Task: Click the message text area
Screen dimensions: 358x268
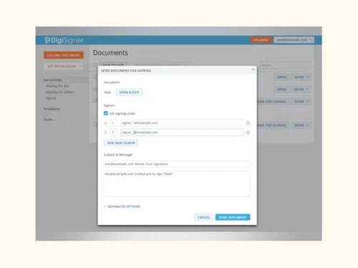Action: [x=177, y=184]
